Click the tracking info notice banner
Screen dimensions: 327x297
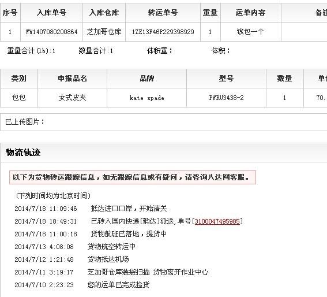point(133,177)
